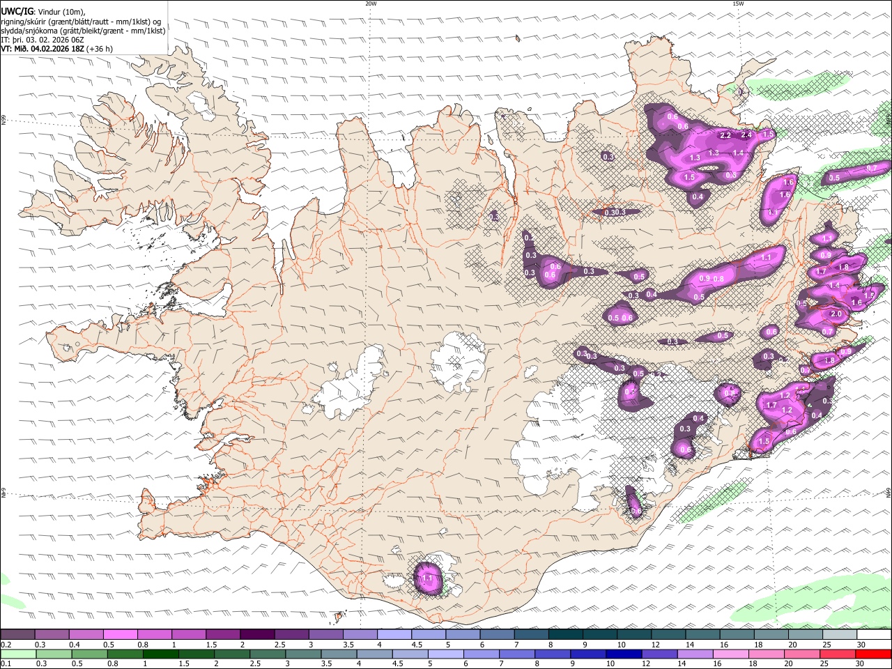Image resolution: width=892 pixels, height=669 pixels.
Task: Click the 2.4 snowfall value label
Action: tap(747, 134)
